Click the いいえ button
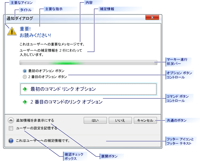This screenshot has height=161, width=200. click(120, 121)
